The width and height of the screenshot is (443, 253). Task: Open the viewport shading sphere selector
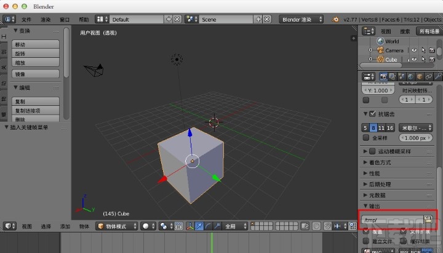(x=148, y=226)
